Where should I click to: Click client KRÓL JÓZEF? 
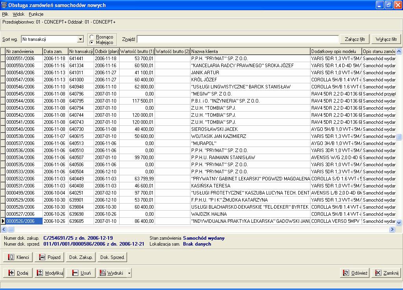point(204,79)
